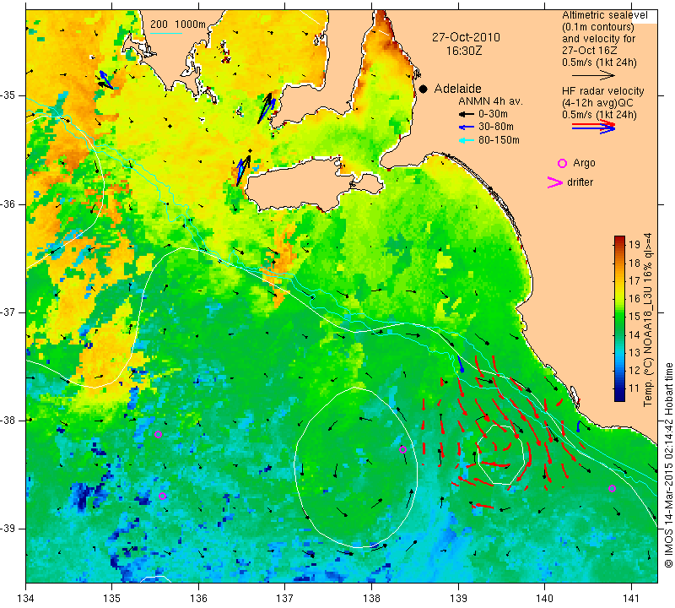Click the 30-80m depth legend label
675x608 pixels.
(x=496, y=128)
